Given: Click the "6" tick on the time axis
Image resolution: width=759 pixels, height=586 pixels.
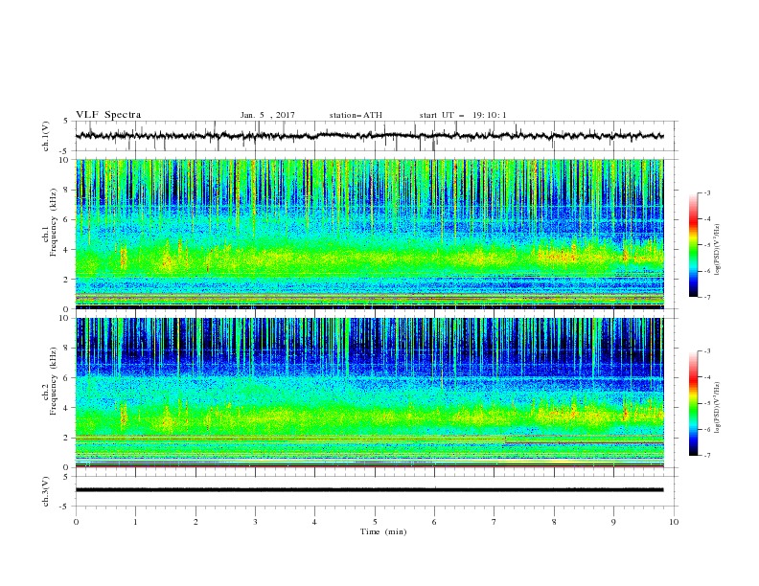Looking at the screenshot, I should coord(434,522).
